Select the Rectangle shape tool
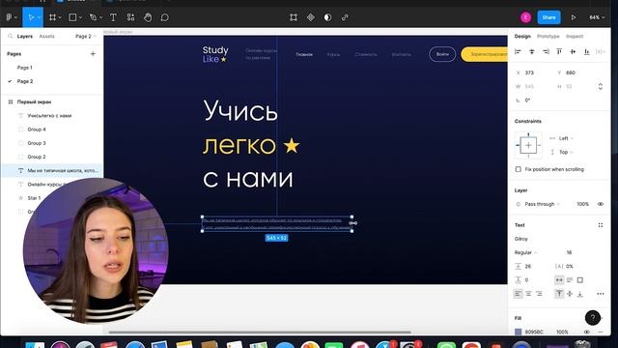 point(73,17)
